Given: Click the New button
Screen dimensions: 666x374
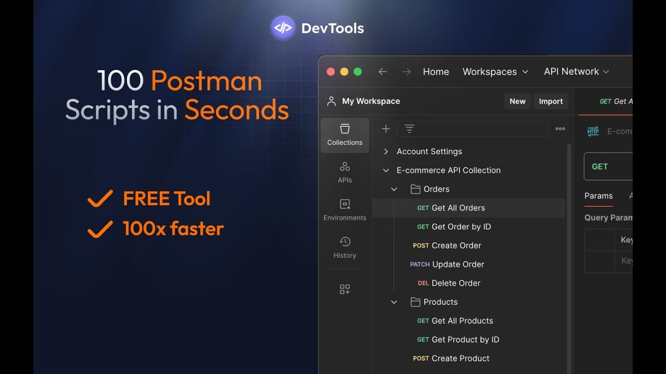Looking at the screenshot, I should tap(517, 101).
